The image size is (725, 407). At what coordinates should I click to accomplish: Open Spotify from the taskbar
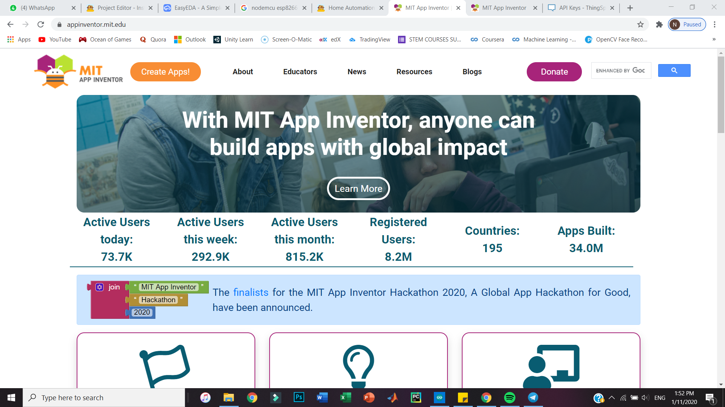[x=509, y=398]
